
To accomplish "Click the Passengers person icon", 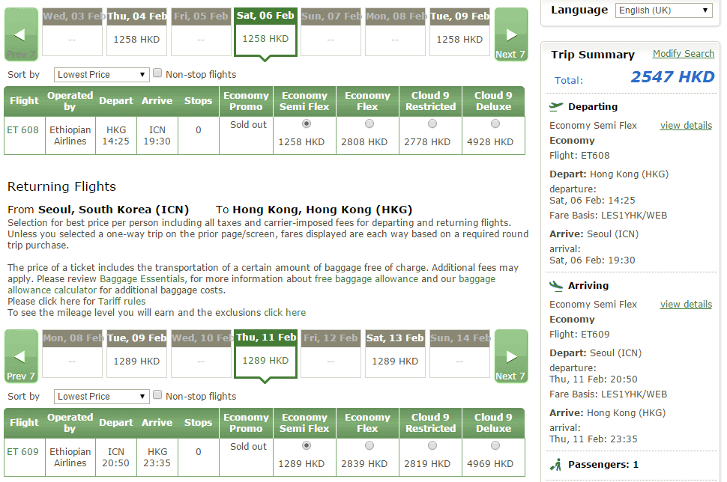I will 556,465.
